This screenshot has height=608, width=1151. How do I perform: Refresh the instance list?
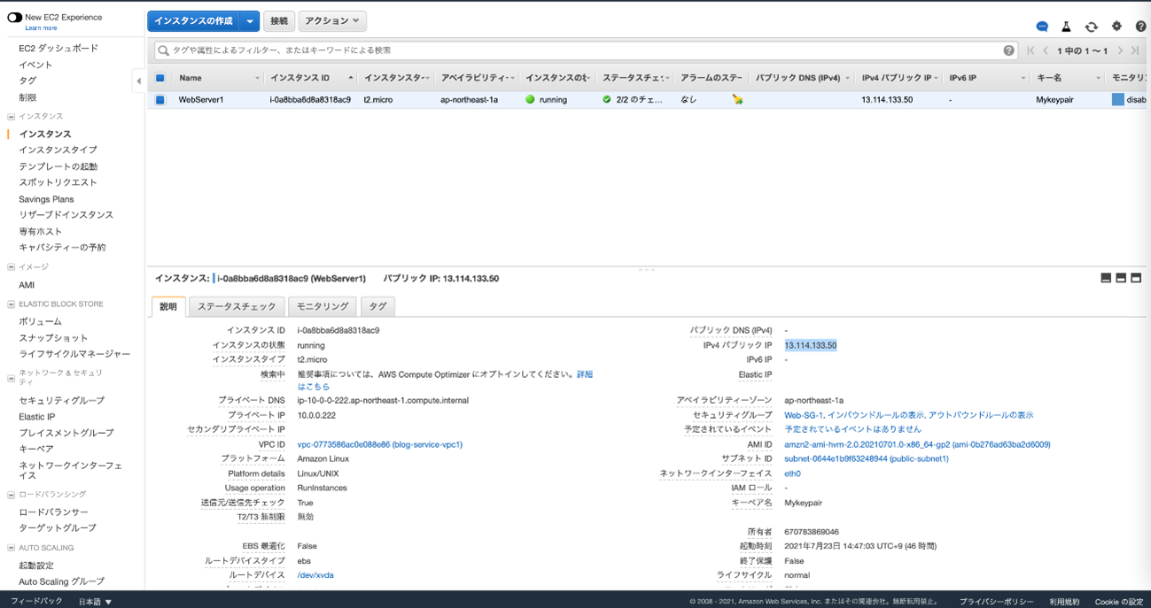click(1092, 27)
